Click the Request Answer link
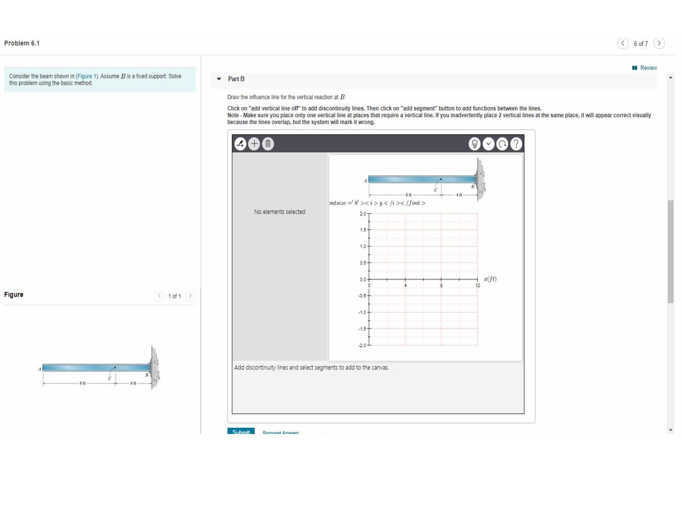Viewport: 682px width, 527px height. pyautogui.click(x=281, y=432)
